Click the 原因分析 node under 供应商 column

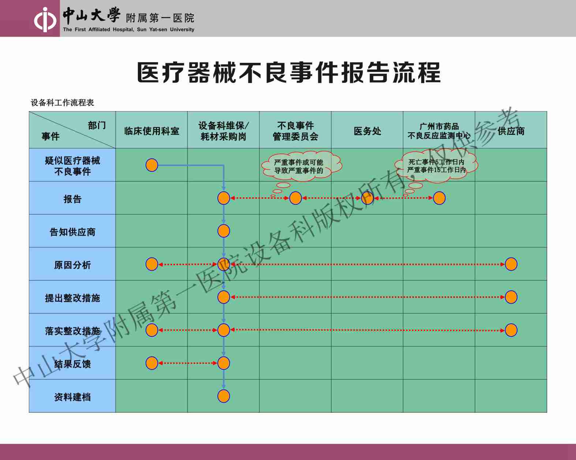(x=511, y=264)
